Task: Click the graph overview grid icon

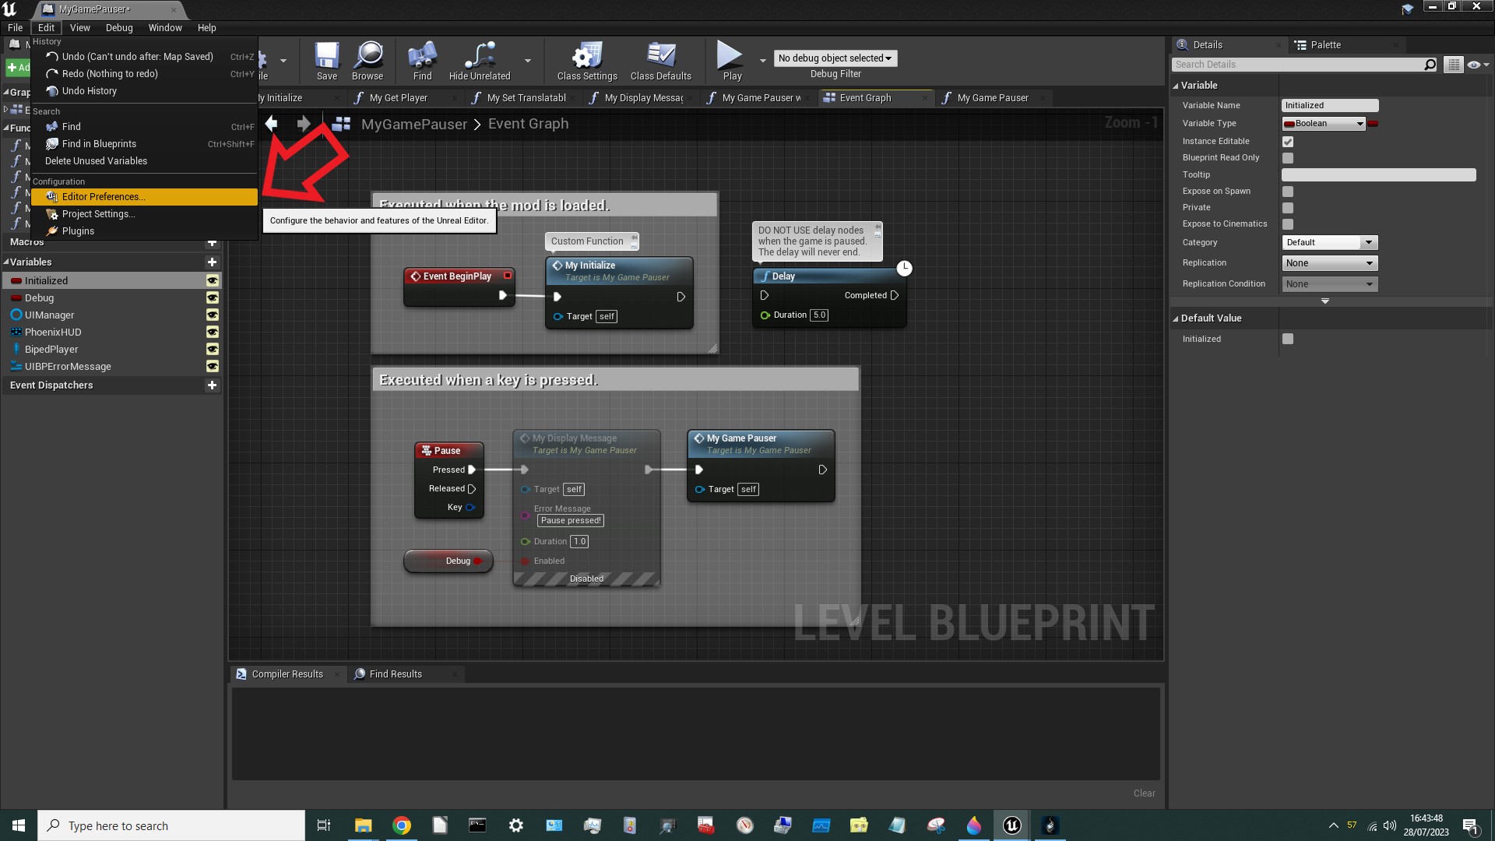Action: pos(341,124)
